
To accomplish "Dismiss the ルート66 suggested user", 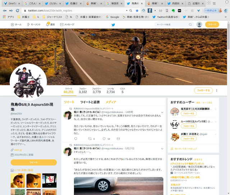I will pos(216,122).
